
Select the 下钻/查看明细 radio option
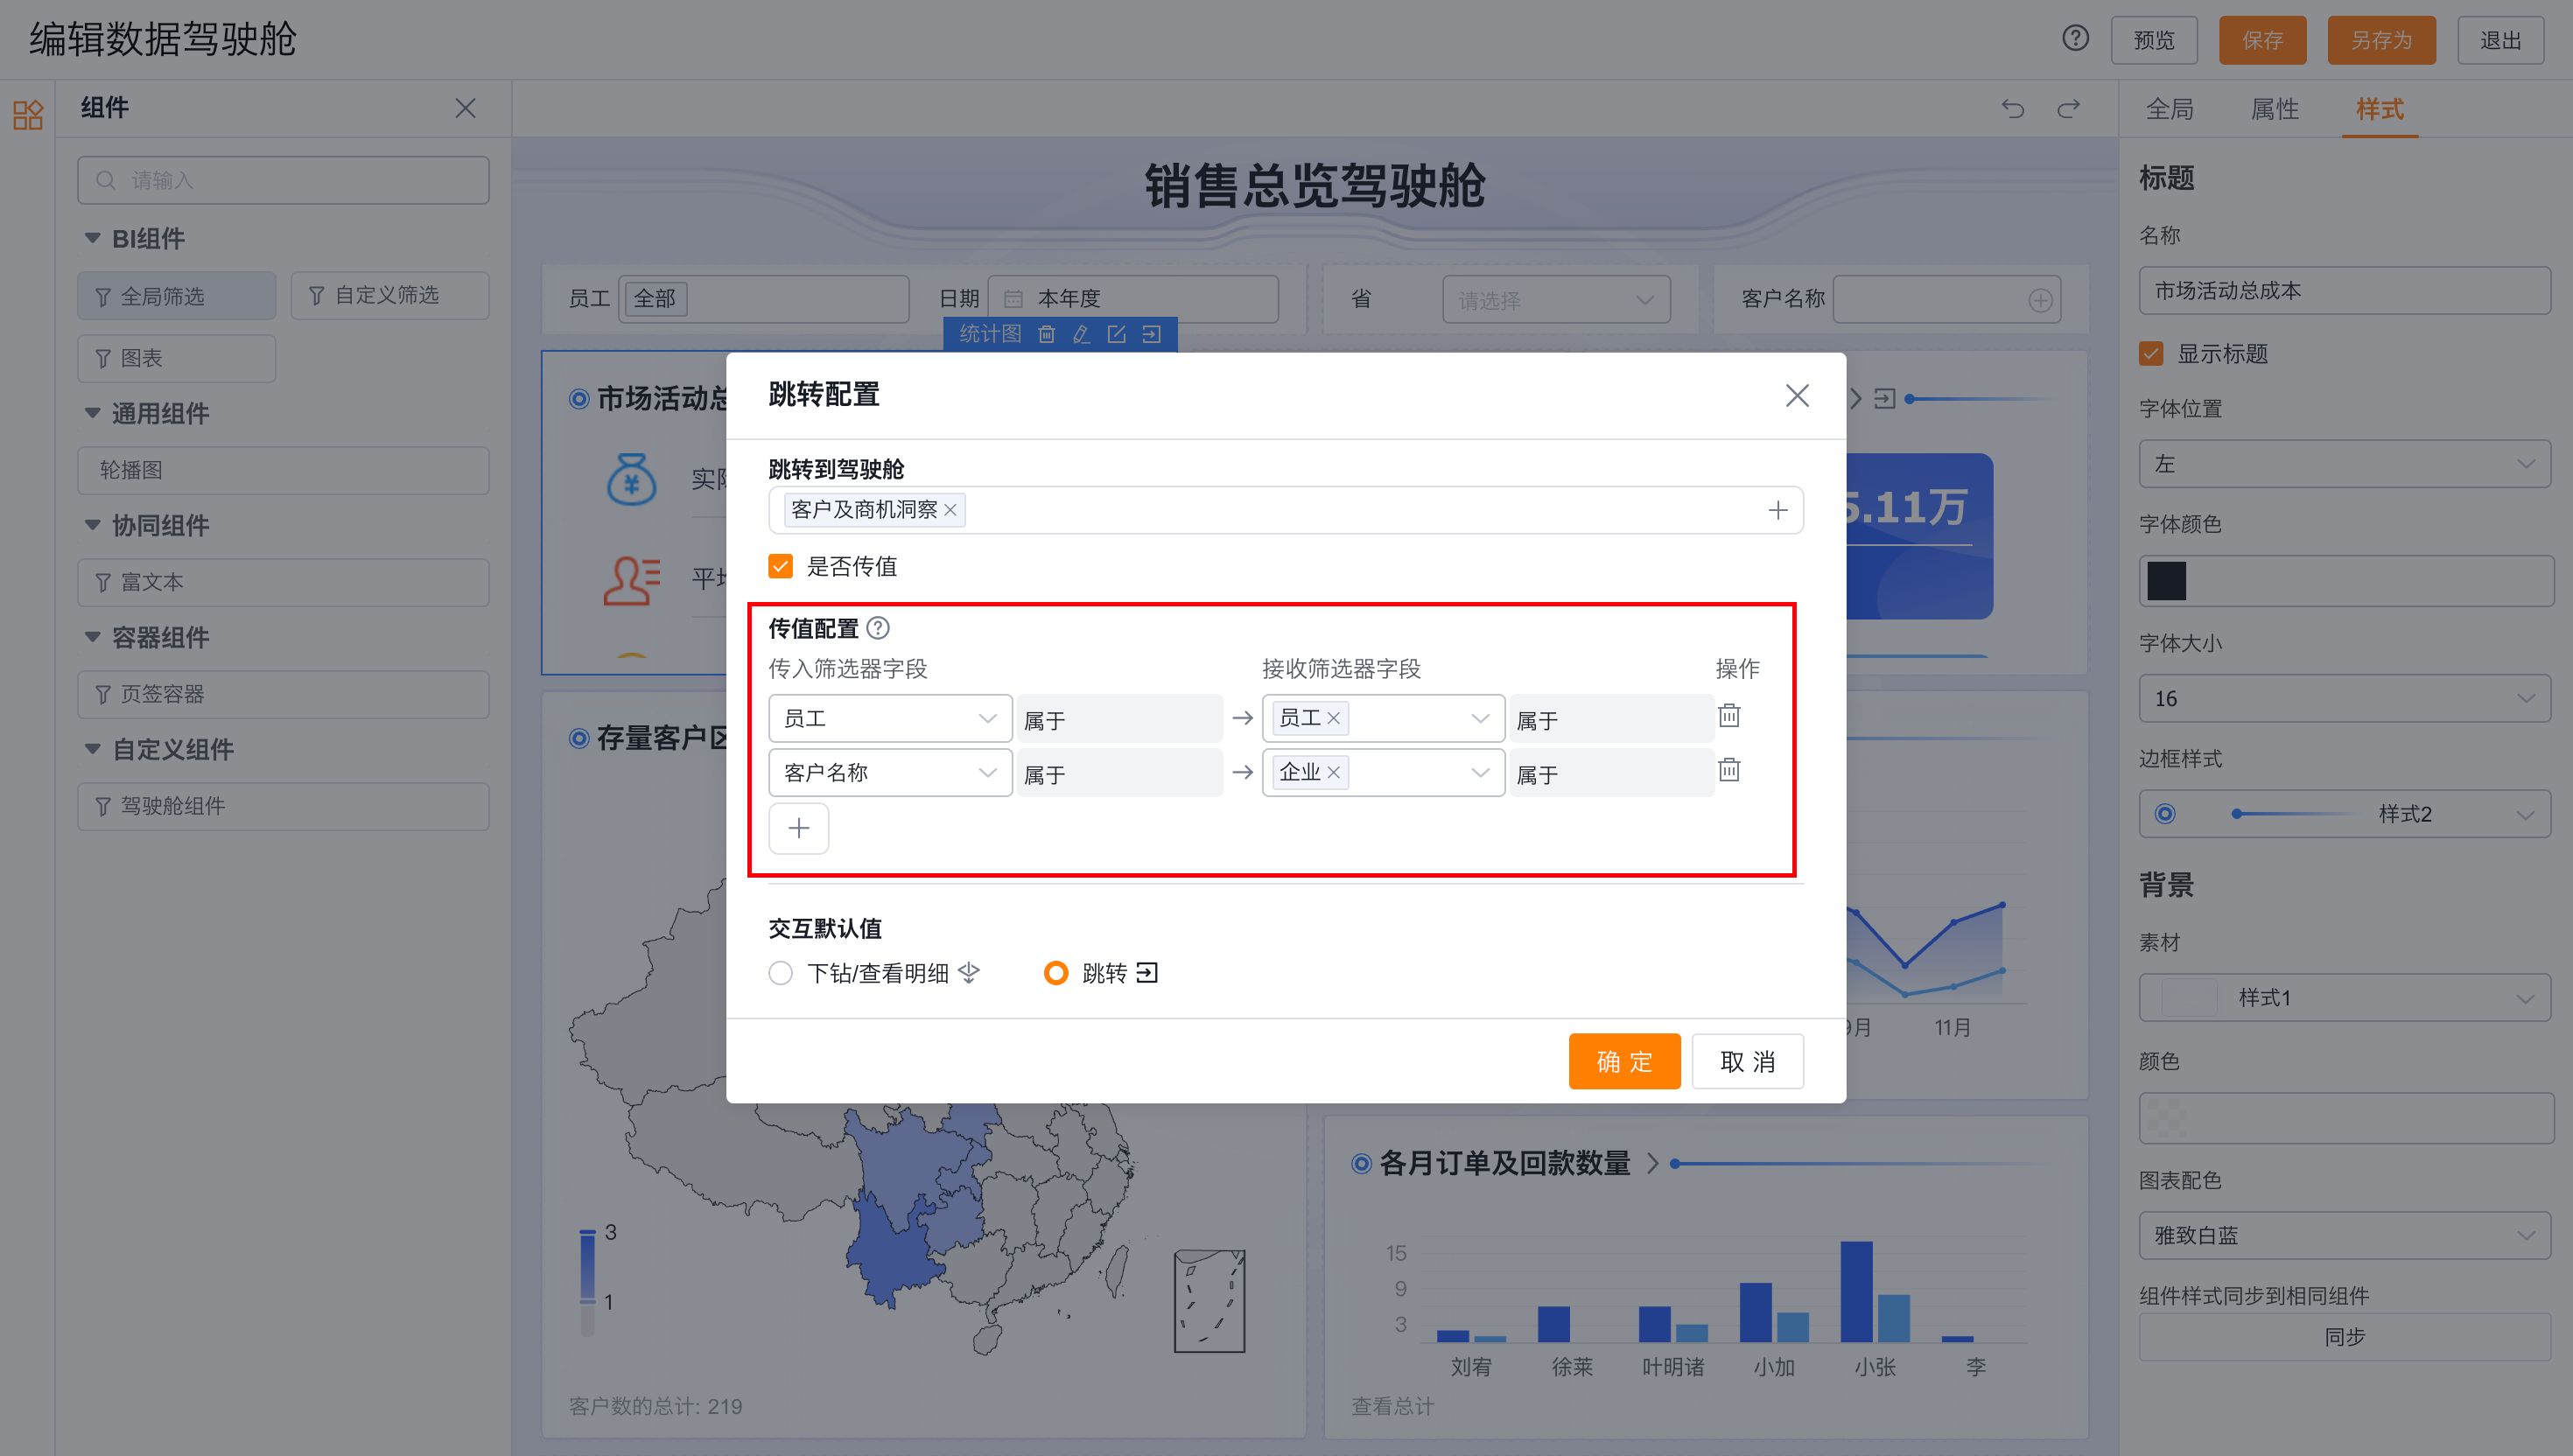pyautogui.click(x=780, y=973)
